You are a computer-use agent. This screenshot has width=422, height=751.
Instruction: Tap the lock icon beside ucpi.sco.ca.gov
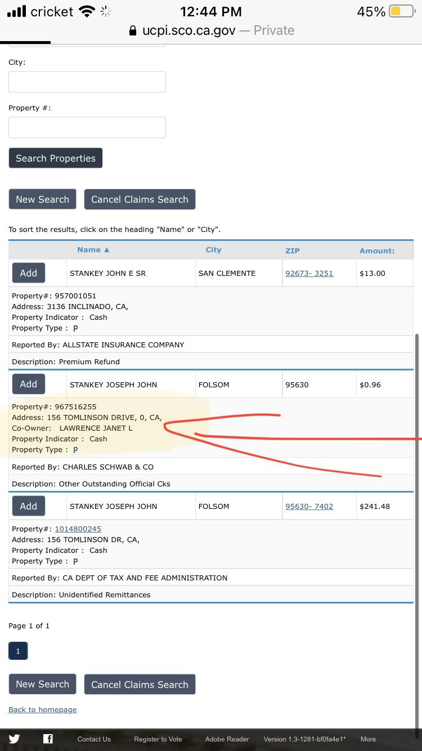click(133, 30)
